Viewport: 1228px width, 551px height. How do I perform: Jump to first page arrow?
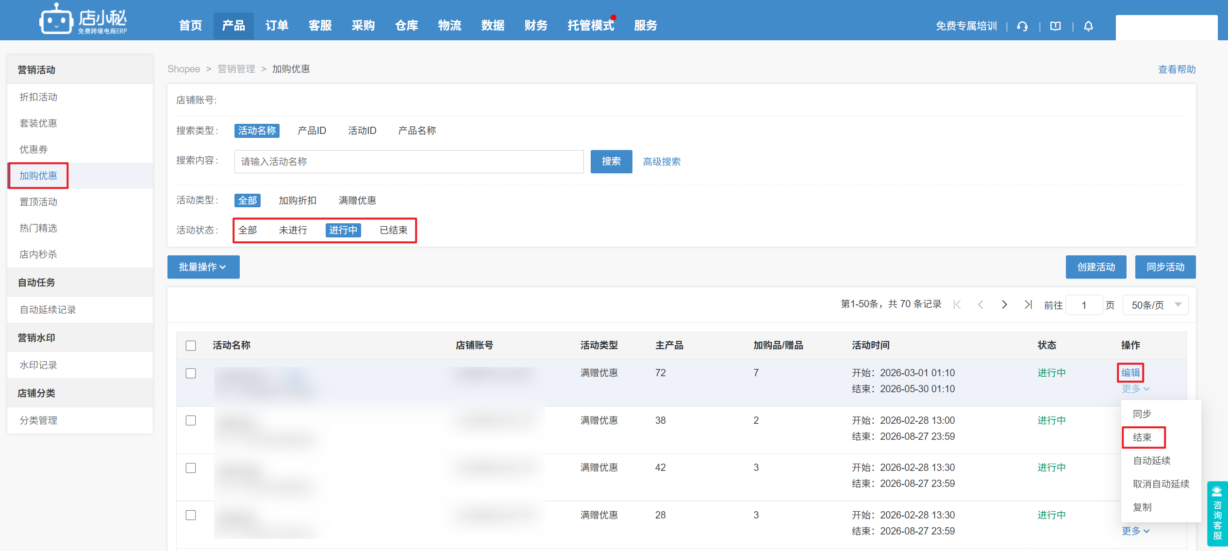tap(957, 304)
